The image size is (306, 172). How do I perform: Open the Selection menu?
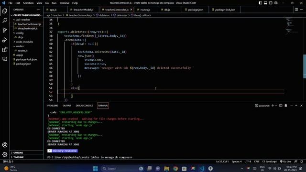(28, 3)
